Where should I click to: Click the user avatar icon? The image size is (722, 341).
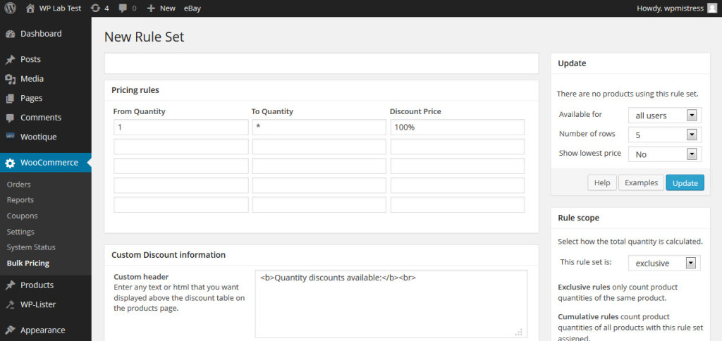click(x=712, y=8)
